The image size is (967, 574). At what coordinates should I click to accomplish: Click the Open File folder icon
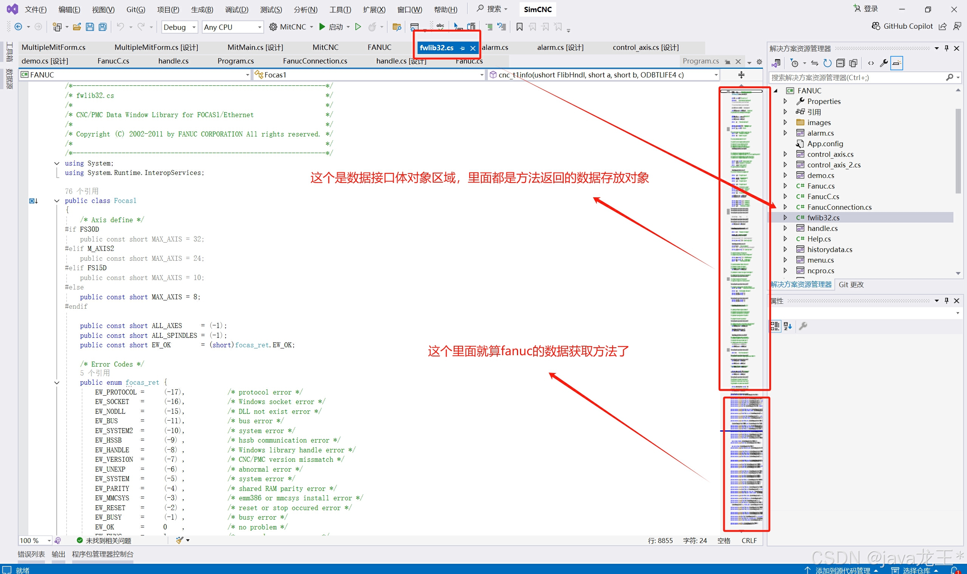(77, 27)
